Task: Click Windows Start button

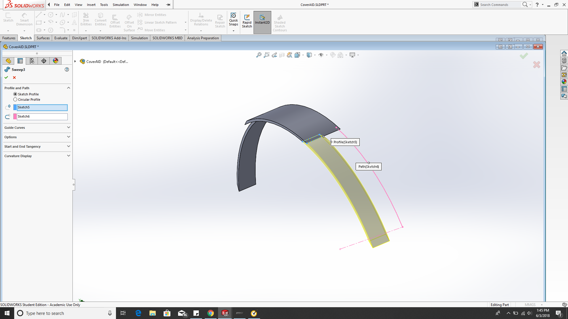Action: pos(7,313)
